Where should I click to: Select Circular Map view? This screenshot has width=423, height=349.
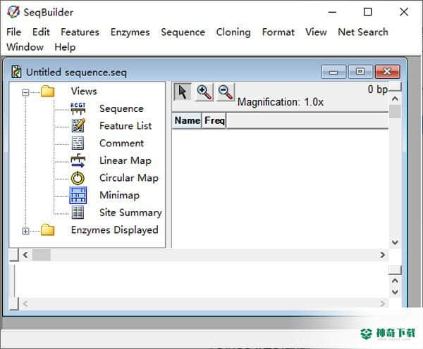pyautogui.click(x=129, y=178)
